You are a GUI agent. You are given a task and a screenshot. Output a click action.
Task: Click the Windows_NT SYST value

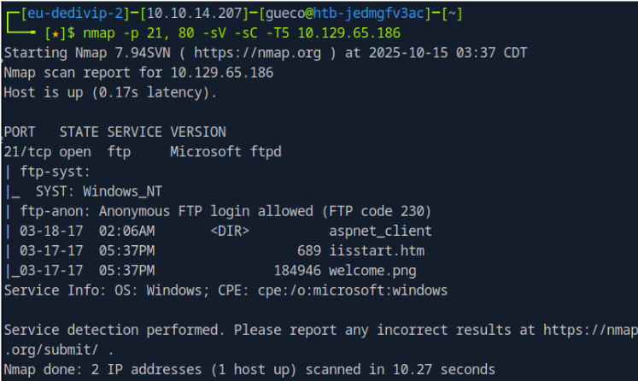click(128, 190)
